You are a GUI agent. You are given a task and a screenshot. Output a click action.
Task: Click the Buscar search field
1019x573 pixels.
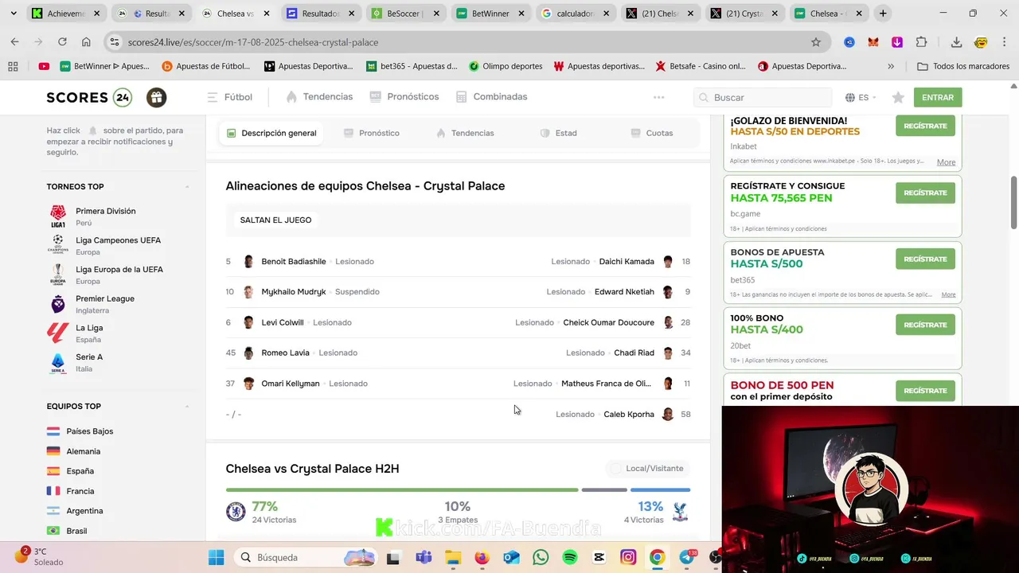[x=764, y=97]
